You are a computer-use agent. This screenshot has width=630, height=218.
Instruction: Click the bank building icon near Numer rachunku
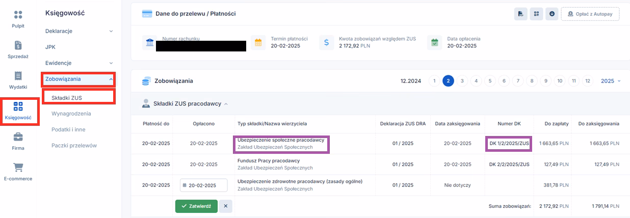150,43
